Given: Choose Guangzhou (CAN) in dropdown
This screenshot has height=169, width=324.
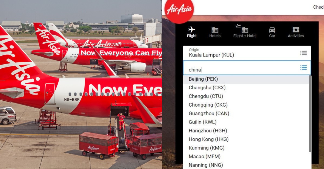Looking at the screenshot, I should coord(246,114).
